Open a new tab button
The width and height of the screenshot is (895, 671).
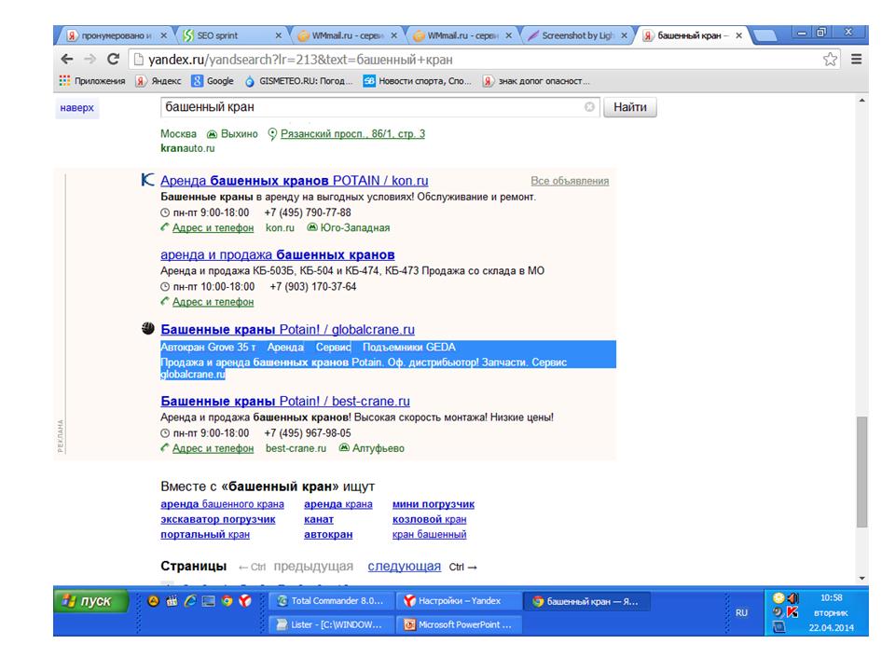(765, 36)
